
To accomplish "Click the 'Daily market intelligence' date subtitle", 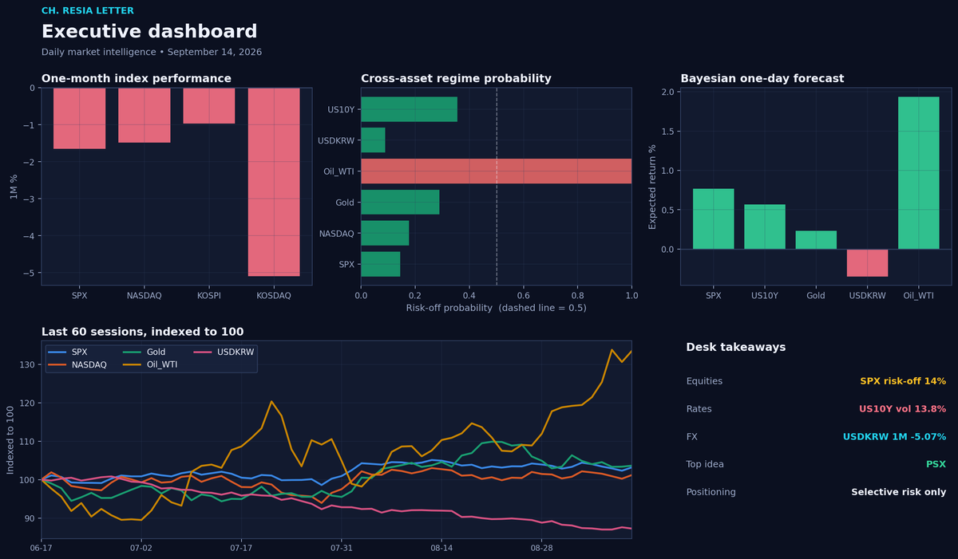I will point(152,52).
